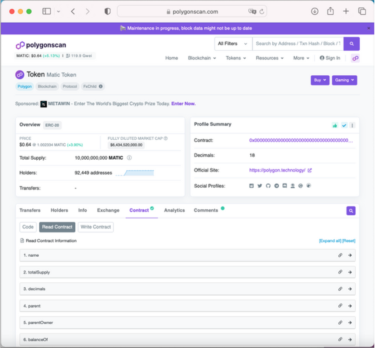The image size is (375, 348).
Task: Open the Buy dropdown
Action: tap(320, 80)
